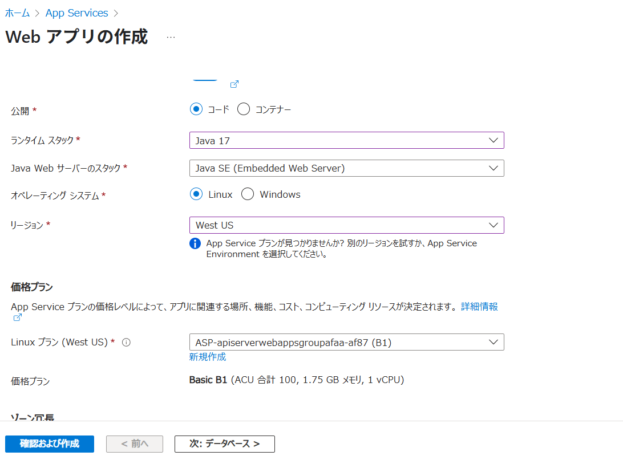The height and width of the screenshot is (464, 623).
Task: Click the 次: データベース button
Action: [224, 444]
